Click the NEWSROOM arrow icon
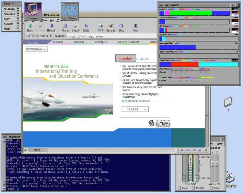243x194 pixels. pos(123,101)
